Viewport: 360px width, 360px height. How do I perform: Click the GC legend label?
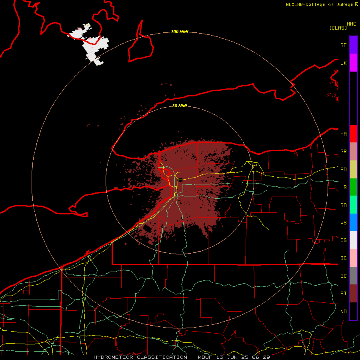(x=344, y=276)
